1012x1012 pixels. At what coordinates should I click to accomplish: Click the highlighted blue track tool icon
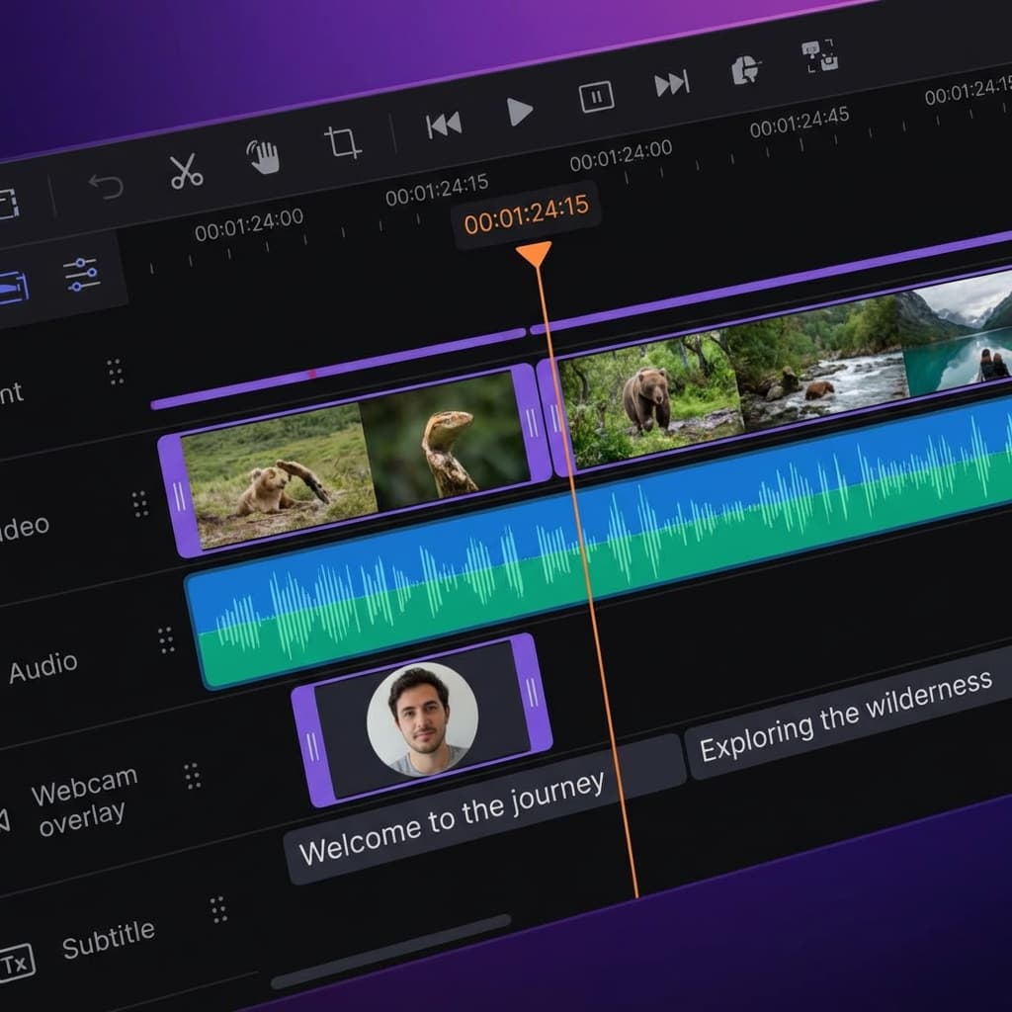pos(13,289)
